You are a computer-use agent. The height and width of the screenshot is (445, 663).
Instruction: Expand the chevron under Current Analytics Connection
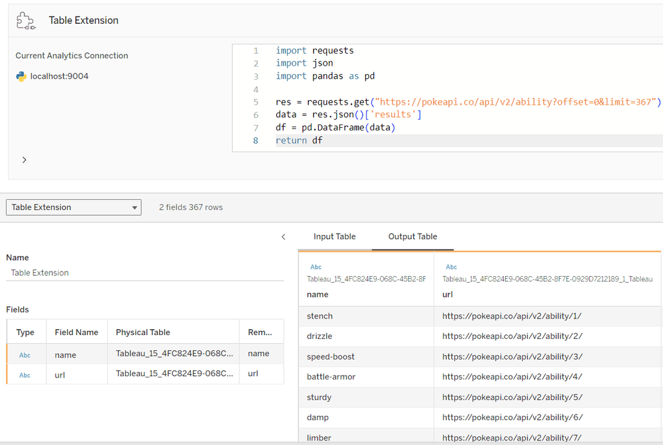pyautogui.click(x=24, y=160)
